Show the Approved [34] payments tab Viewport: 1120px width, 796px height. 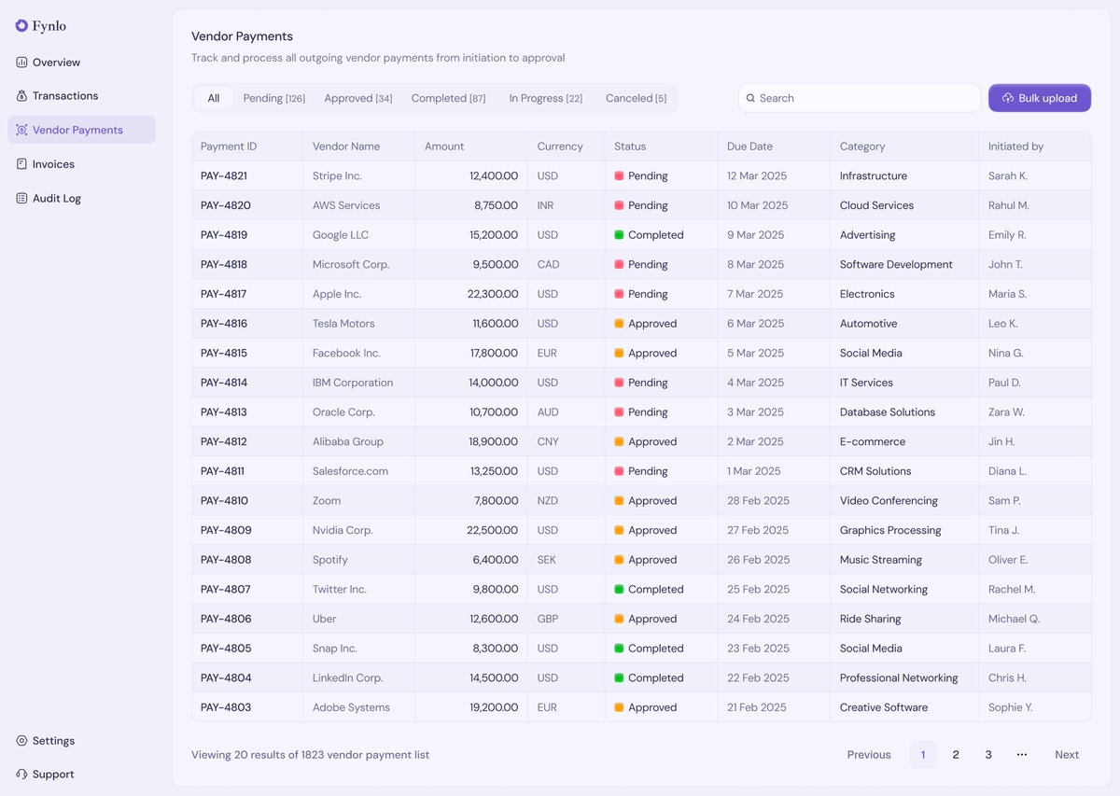tap(358, 98)
